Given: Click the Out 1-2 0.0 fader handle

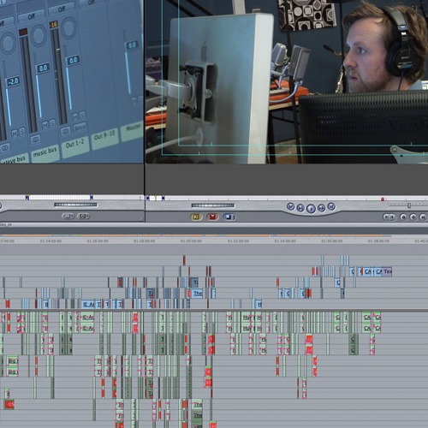Looking at the screenshot, I should pyautogui.click(x=73, y=60).
